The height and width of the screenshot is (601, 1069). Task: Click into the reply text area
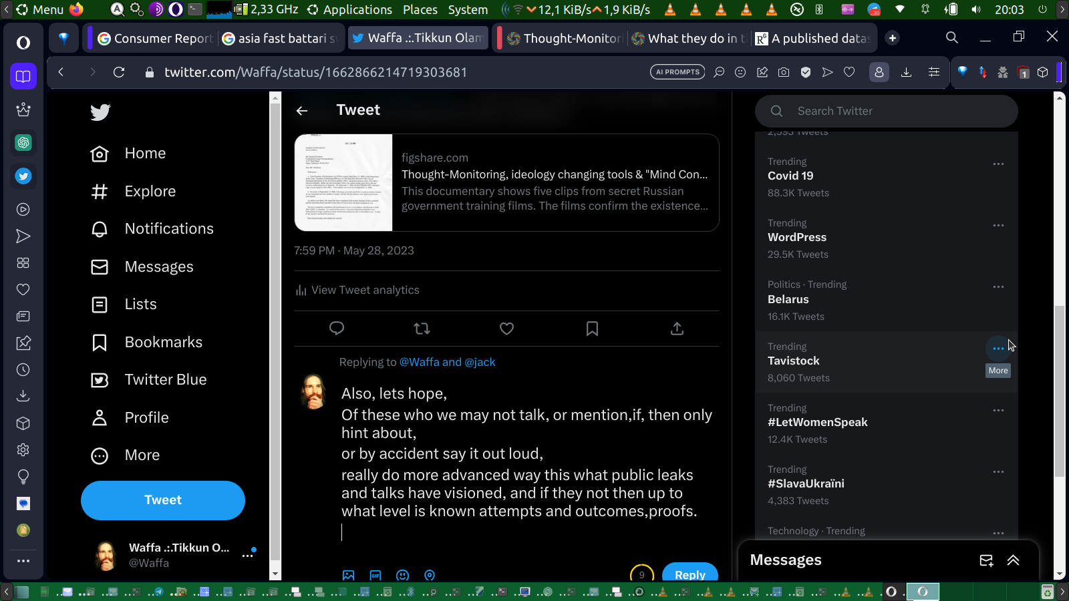[528, 462]
